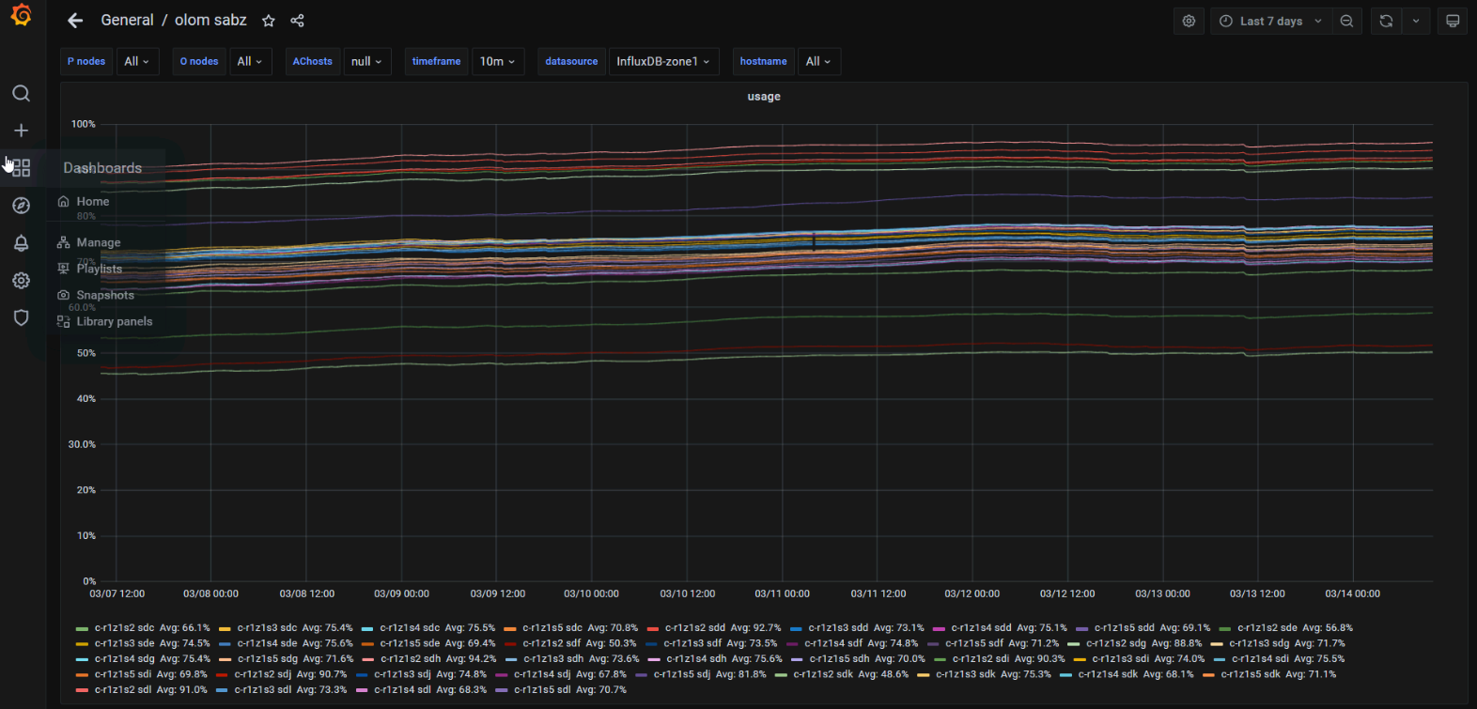This screenshot has height=709, width=1477.
Task: Star the olom sabz dashboard
Action: (x=269, y=21)
